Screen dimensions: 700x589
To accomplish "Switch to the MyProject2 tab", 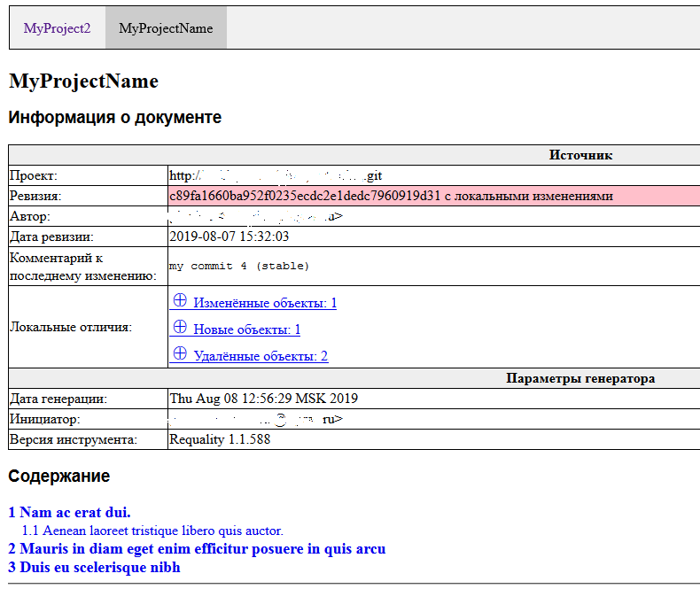I will coord(57,28).
